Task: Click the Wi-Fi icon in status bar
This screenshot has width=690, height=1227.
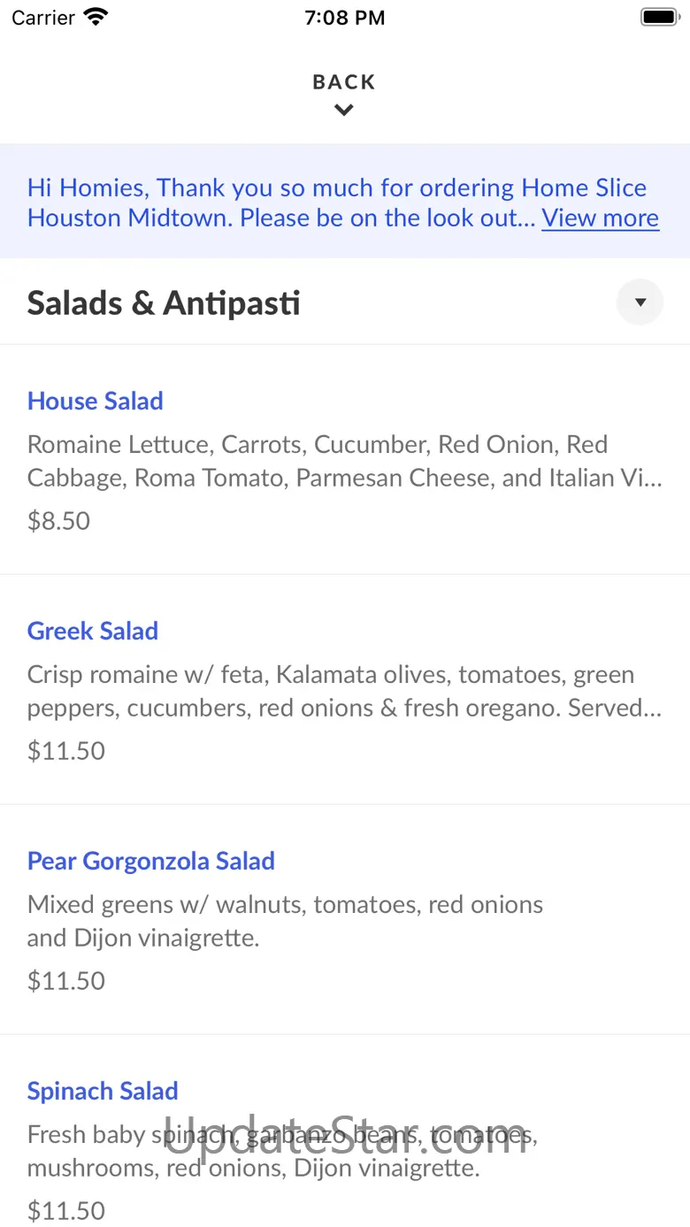Action: 95,17
